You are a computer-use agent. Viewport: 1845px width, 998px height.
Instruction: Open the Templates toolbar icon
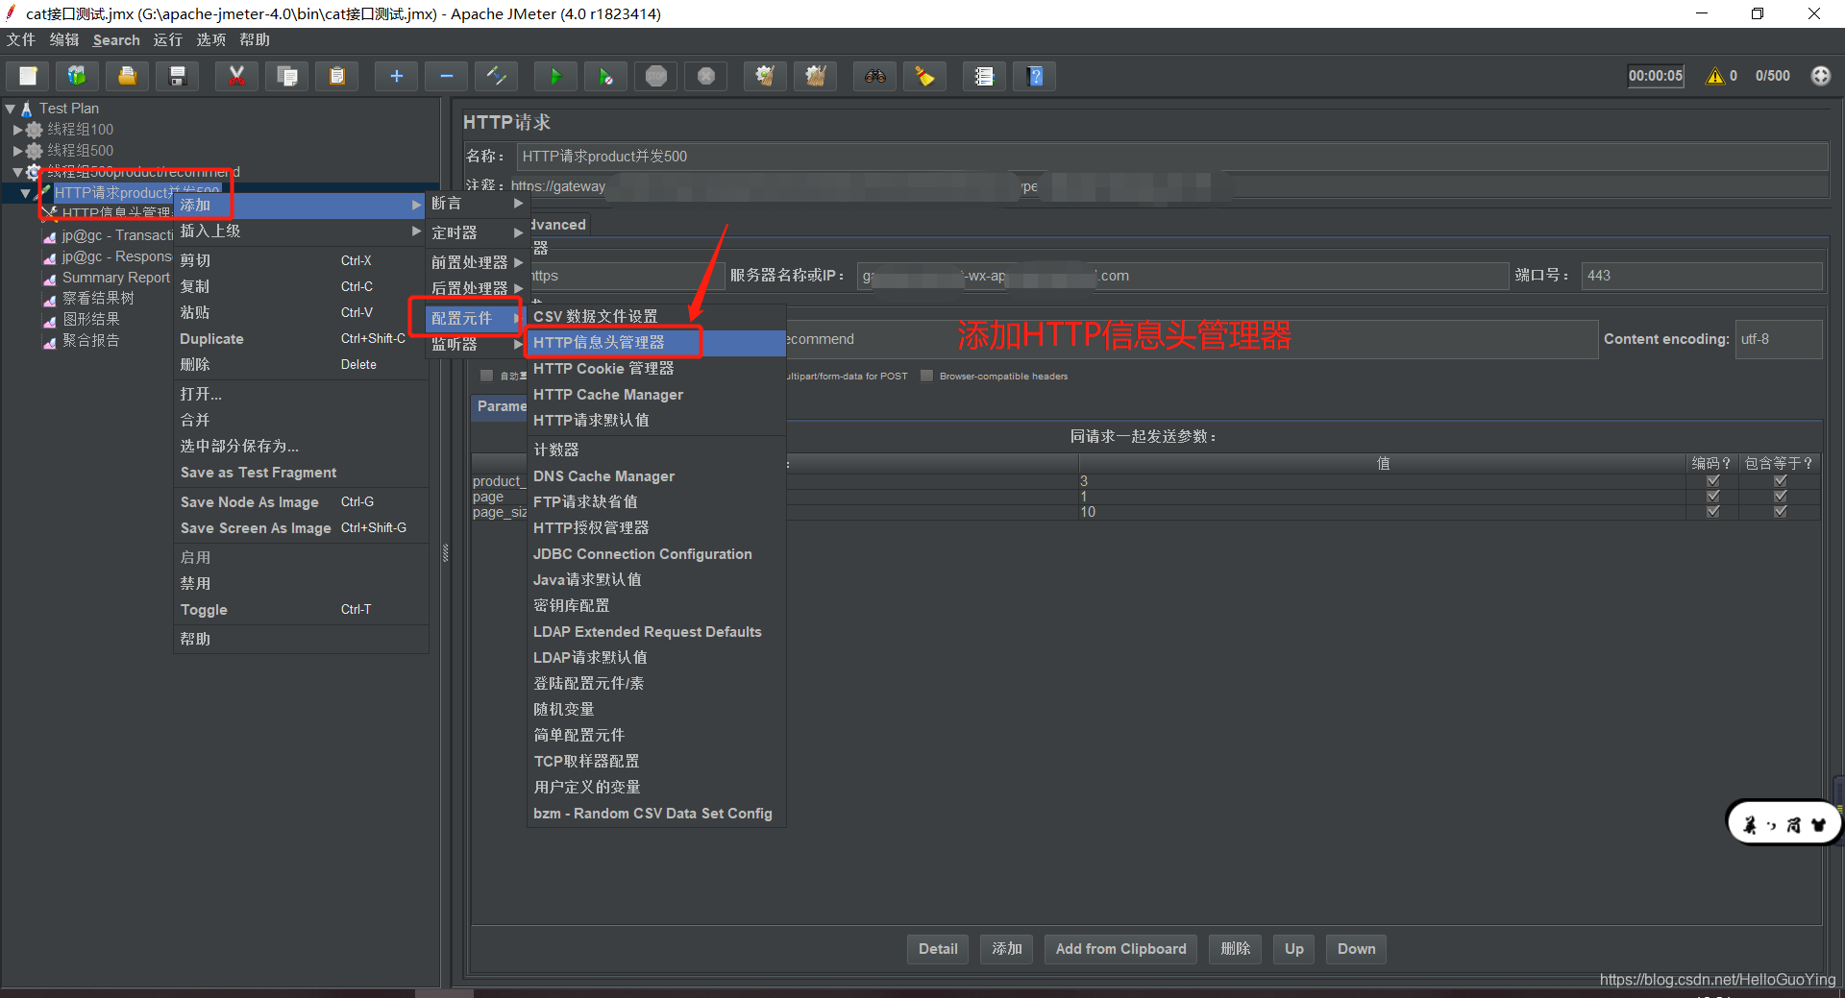(77, 76)
